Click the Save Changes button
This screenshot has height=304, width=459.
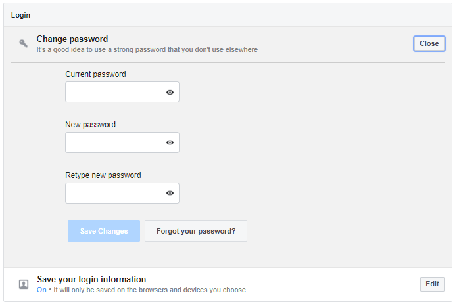pyautogui.click(x=104, y=231)
